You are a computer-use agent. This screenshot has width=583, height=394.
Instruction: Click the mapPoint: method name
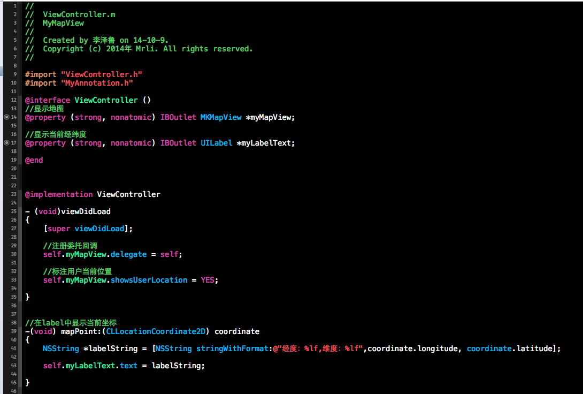click(x=81, y=331)
